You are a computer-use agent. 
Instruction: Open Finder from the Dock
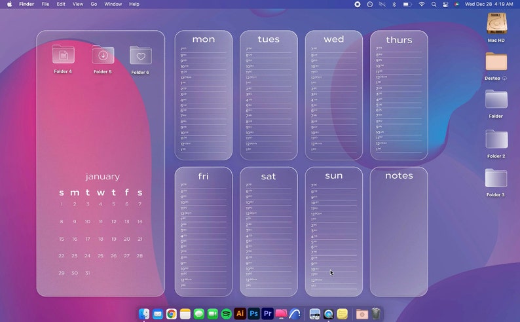(144, 313)
